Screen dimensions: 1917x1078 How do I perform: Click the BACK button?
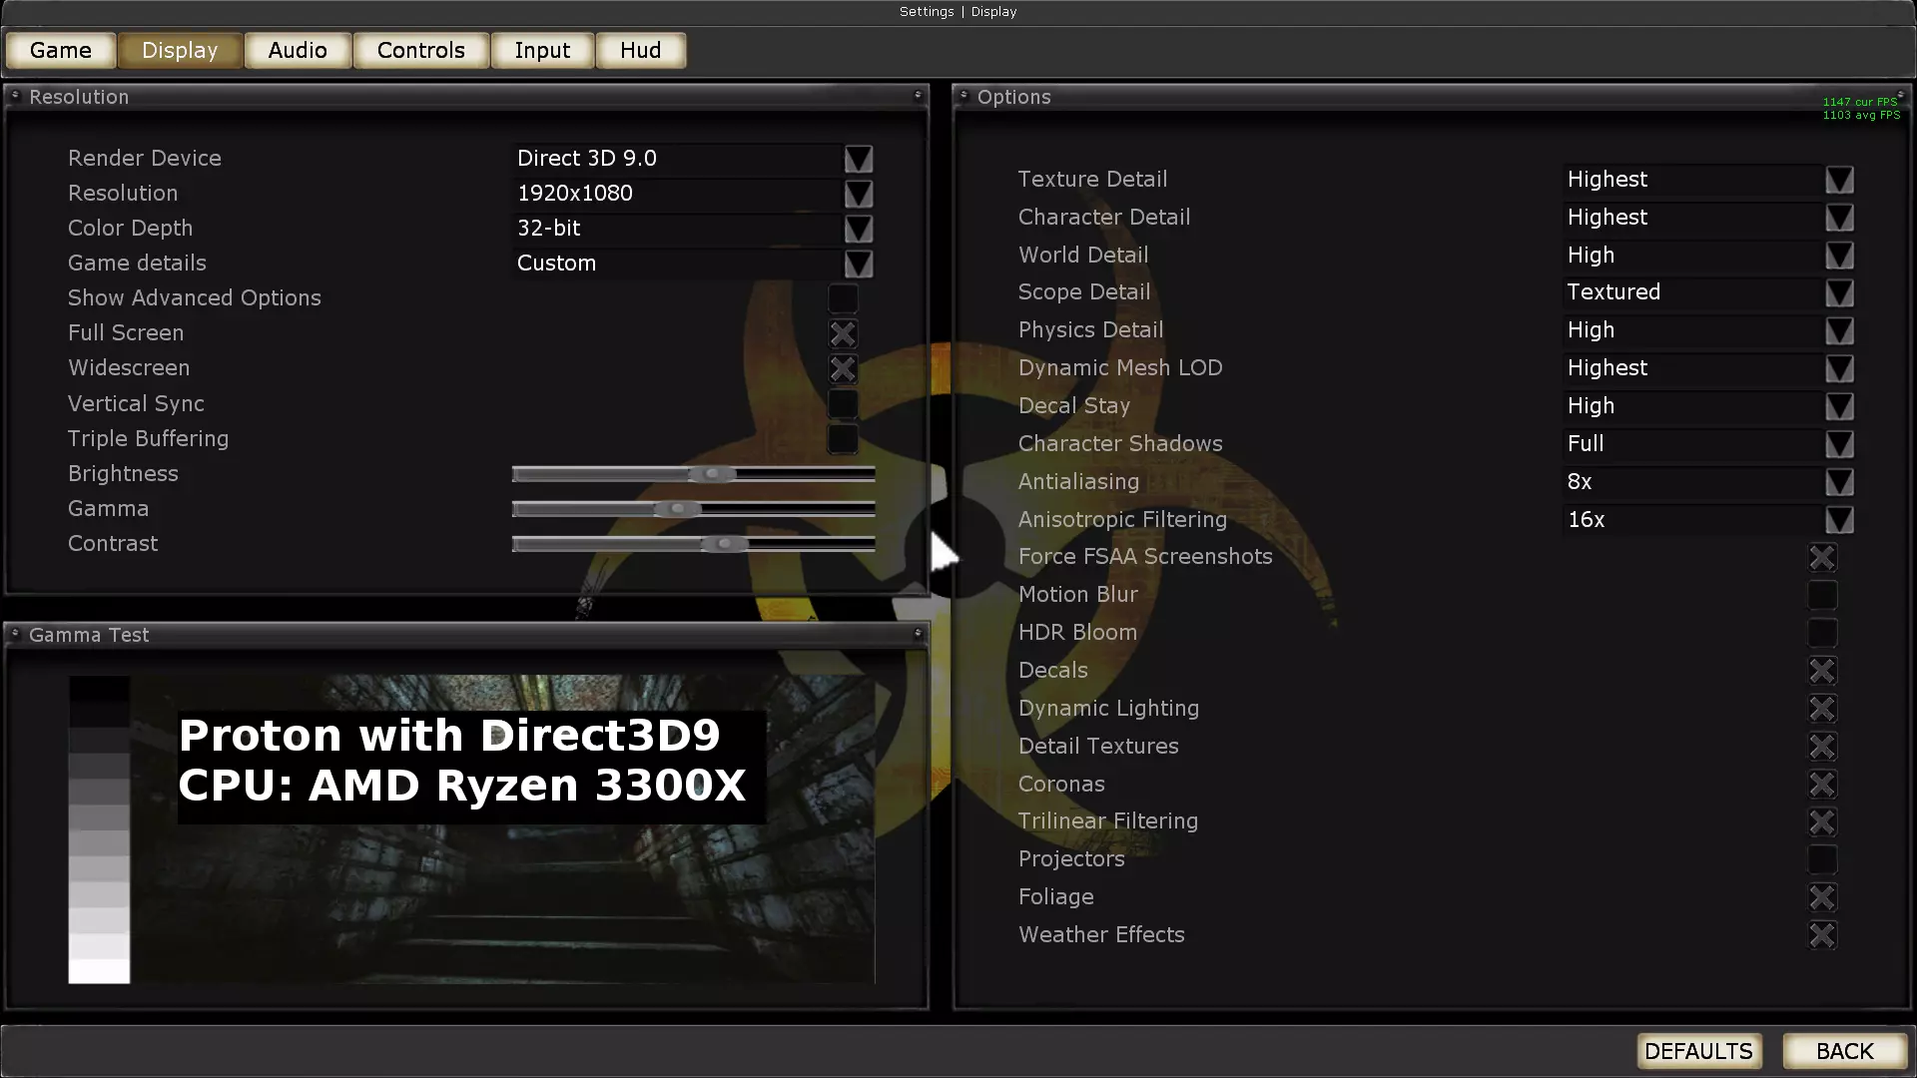(1844, 1051)
